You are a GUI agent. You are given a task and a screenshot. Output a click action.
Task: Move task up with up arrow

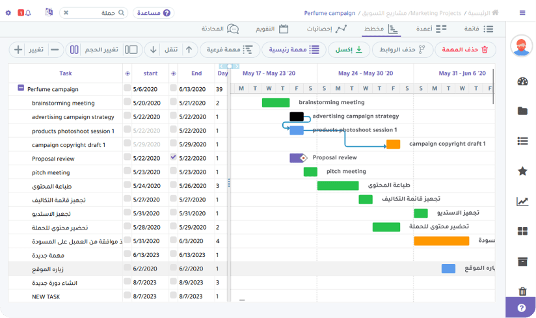click(x=189, y=49)
